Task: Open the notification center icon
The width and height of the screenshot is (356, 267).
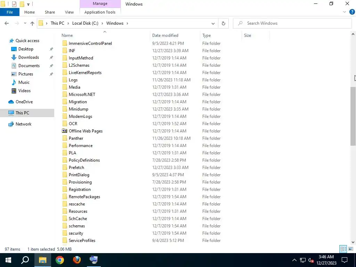Action: [x=345, y=260]
